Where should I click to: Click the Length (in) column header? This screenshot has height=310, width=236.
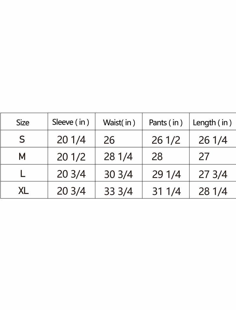click(x=212, y=123)
